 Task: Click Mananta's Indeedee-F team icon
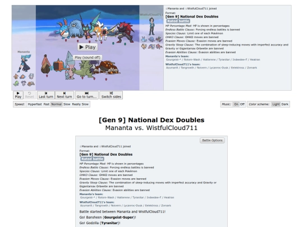pos(24,83)
